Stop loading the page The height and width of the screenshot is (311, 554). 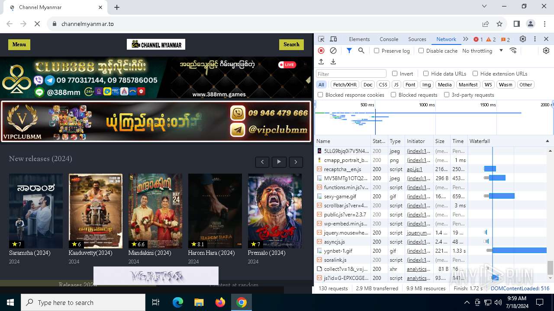tap(37, 24)
